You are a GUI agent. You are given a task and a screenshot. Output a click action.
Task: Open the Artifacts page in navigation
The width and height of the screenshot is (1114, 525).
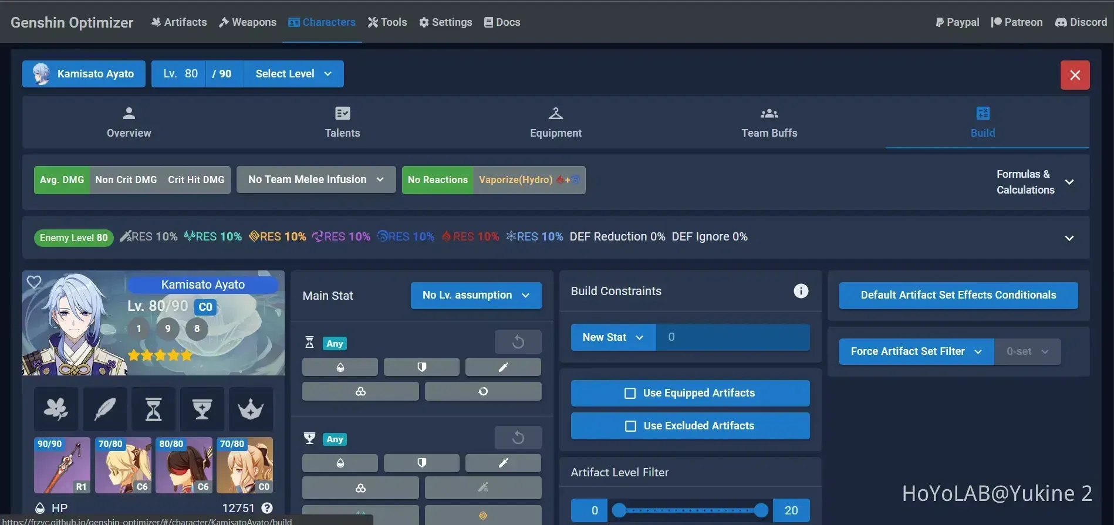click(179, 22)
